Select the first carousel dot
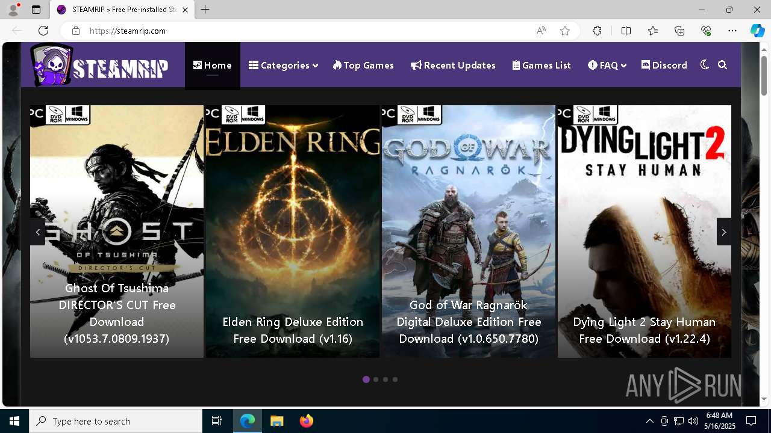This screenshot has height=433, width=771. pos(366,379)
